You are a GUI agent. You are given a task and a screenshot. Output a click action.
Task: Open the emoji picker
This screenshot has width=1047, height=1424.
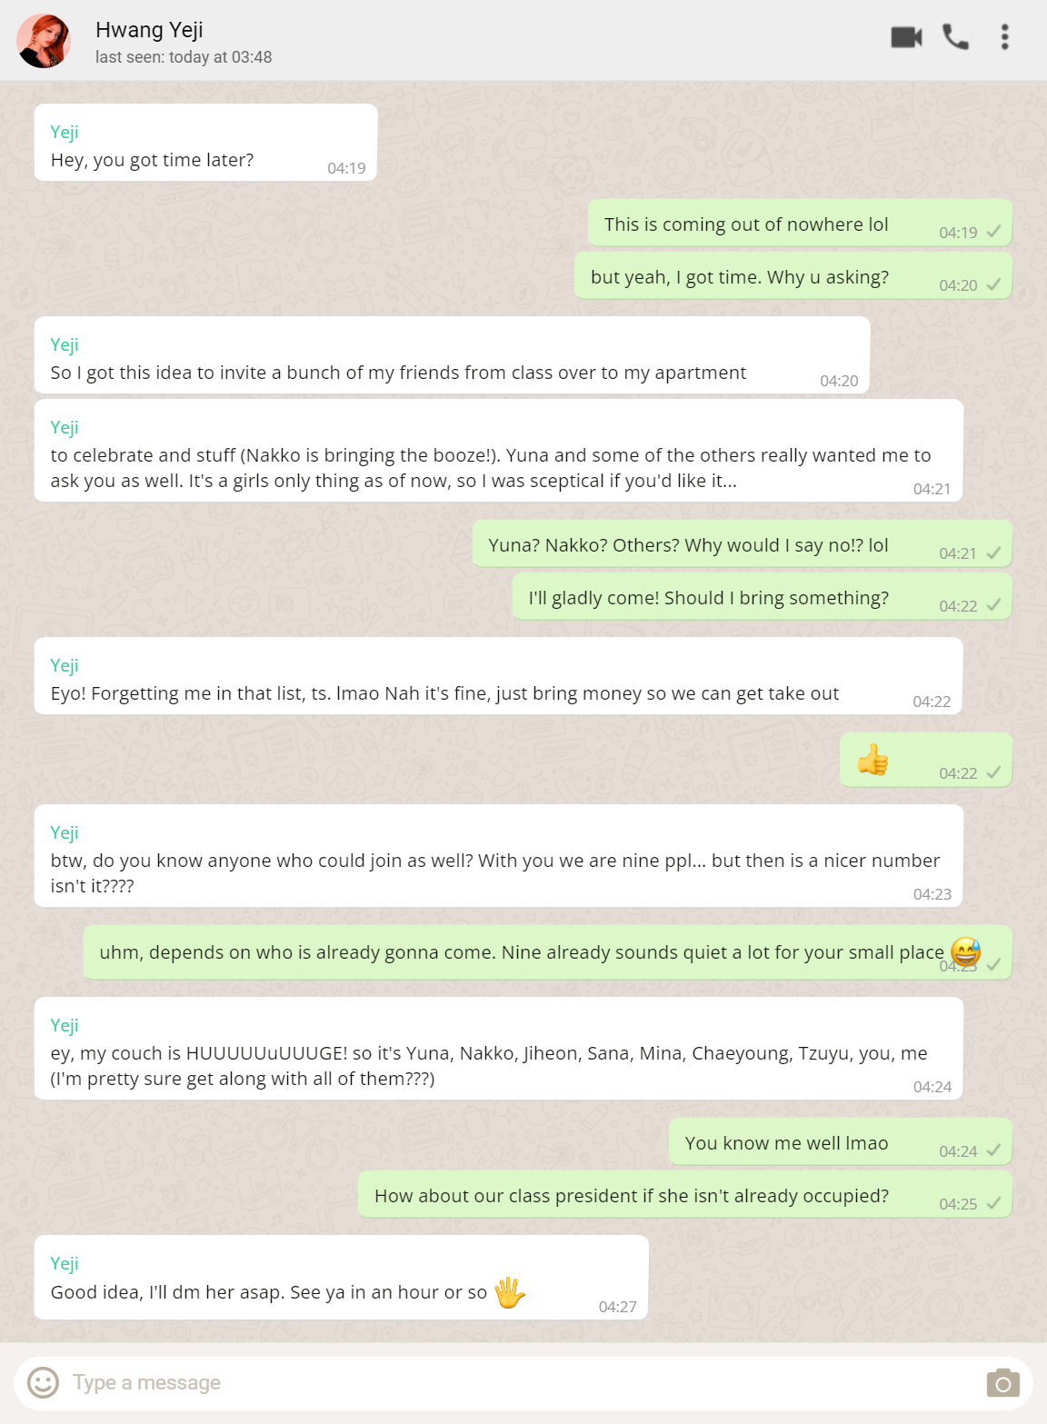43,1382
